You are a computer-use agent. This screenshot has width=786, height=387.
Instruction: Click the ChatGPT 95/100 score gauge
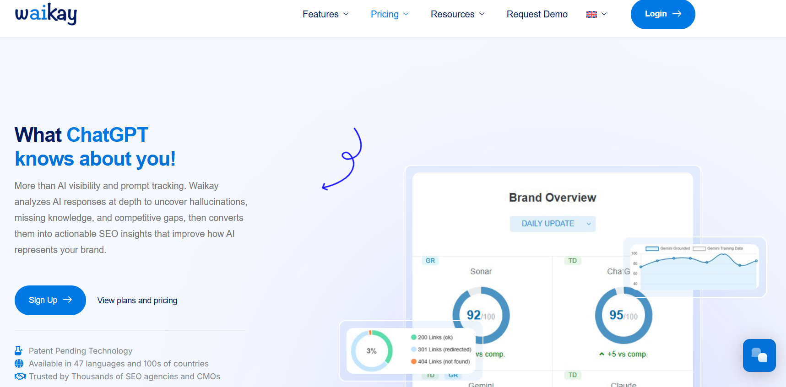tap(623, 316)
